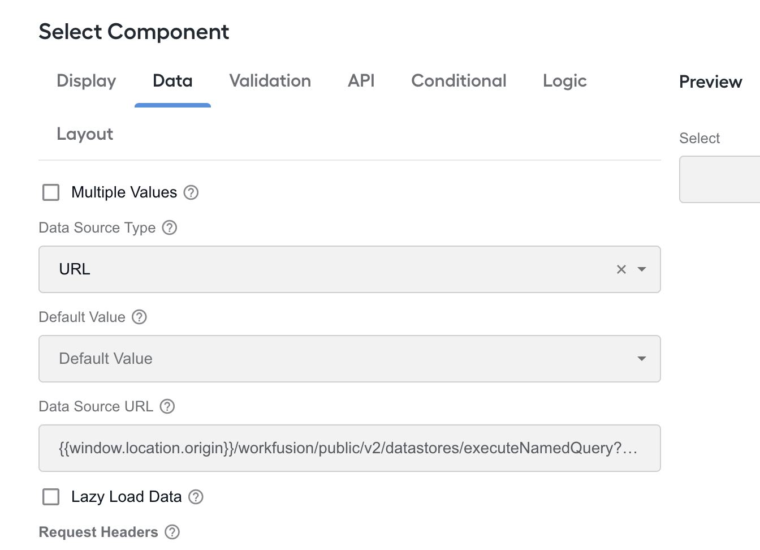
Task: Click the Request Headers label
Action: (98, 532)
